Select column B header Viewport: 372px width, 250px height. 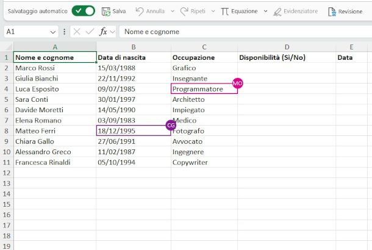(134, 47)
